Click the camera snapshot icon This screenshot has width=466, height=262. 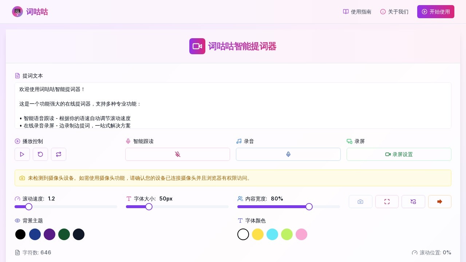click(360, 202)
